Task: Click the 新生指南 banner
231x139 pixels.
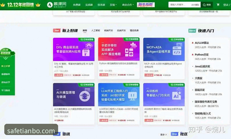Action: coord(146,5)
